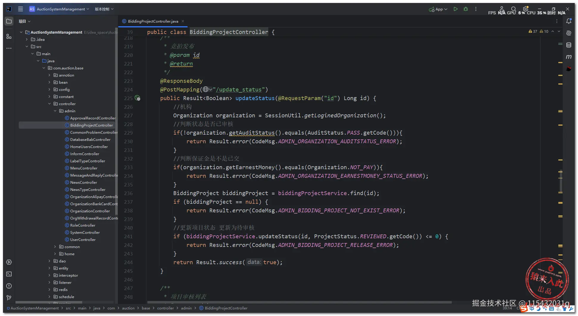Jump to previous highlighted problem arrow

tap(553, 31)
